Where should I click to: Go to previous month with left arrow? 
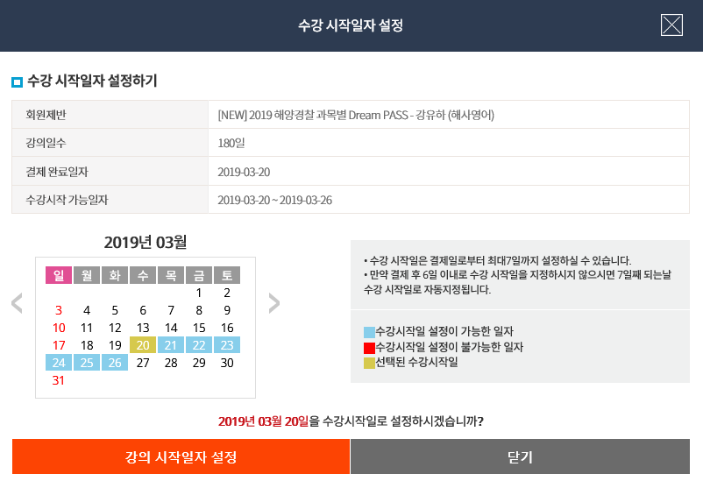(17, 303)
